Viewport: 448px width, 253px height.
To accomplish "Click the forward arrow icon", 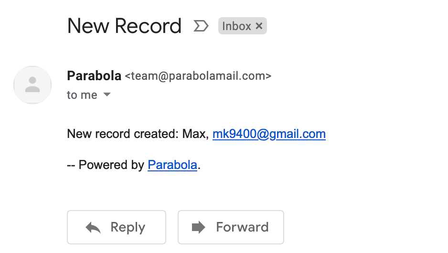I will 198,227.
